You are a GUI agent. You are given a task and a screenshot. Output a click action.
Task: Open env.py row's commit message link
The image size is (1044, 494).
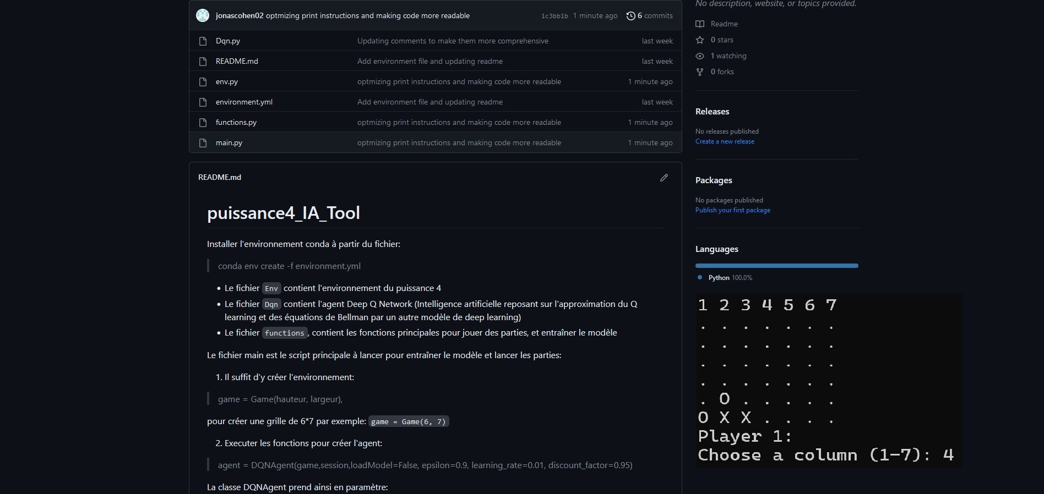[x=459, y=81]
